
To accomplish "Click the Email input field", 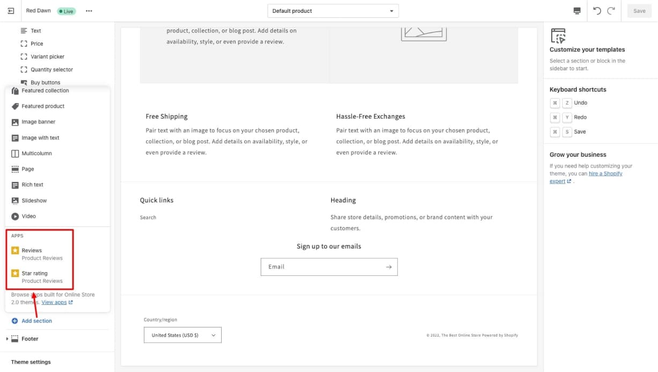I will (x=322, y=267).
